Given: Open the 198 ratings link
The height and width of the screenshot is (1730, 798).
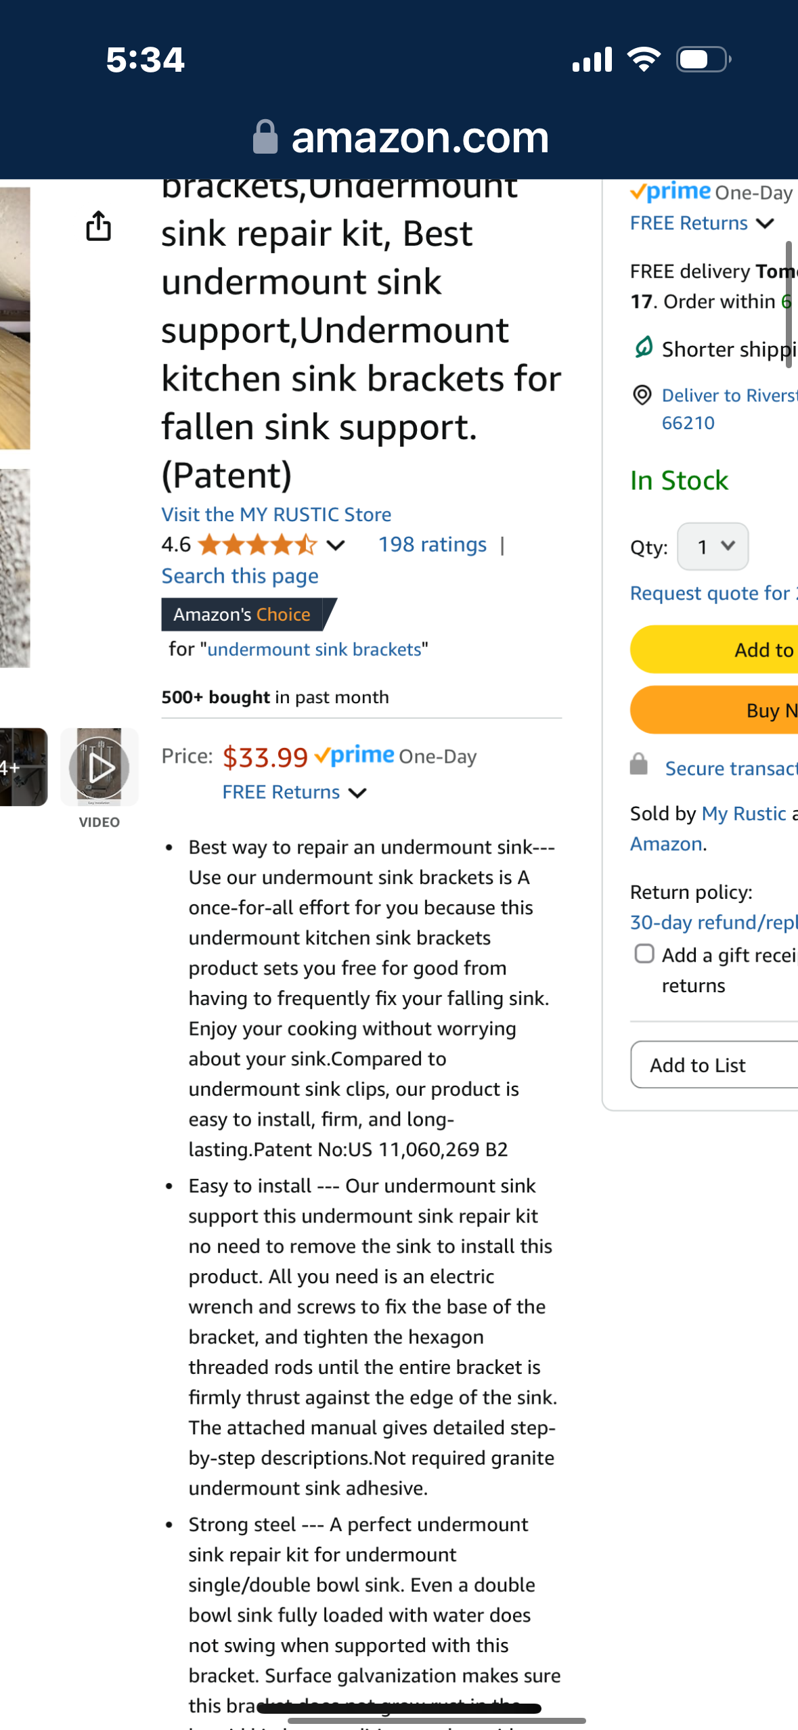Looking at the screenshot, I should point(432,545).
